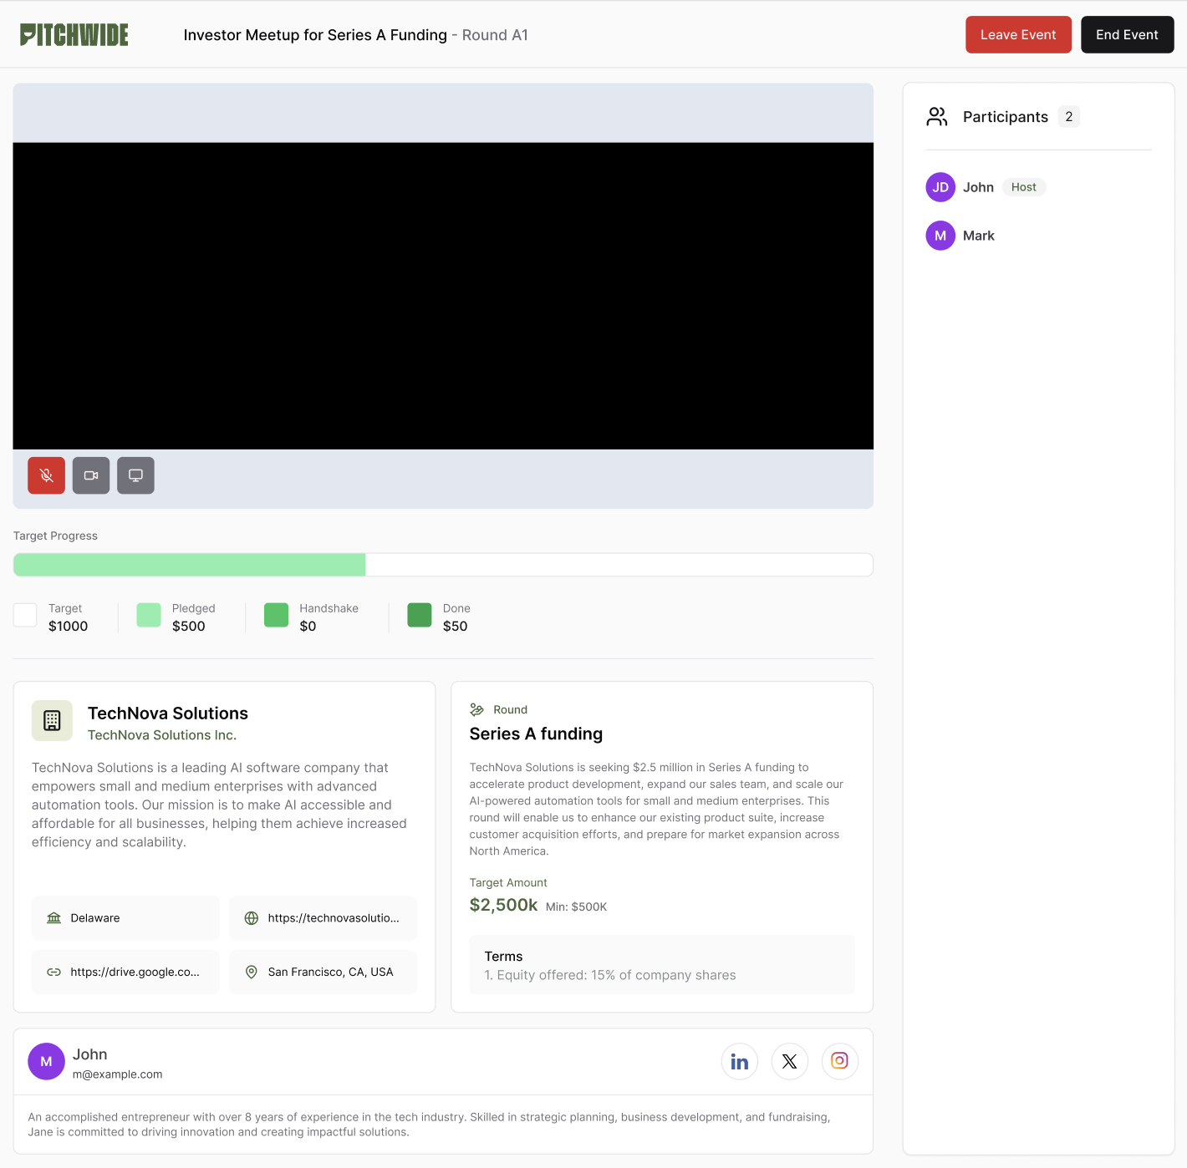Click the End Event button
This screenshot has width=1187, height=1168.
coord(1127,34)
